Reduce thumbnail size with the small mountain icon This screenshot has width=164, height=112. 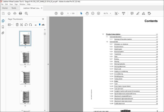[36, 25]
